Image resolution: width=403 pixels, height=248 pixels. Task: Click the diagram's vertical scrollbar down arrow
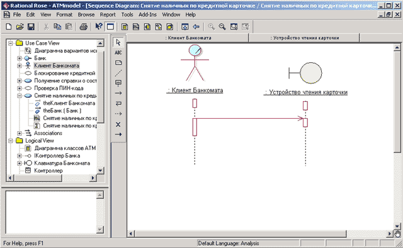(x=397, y=226)
